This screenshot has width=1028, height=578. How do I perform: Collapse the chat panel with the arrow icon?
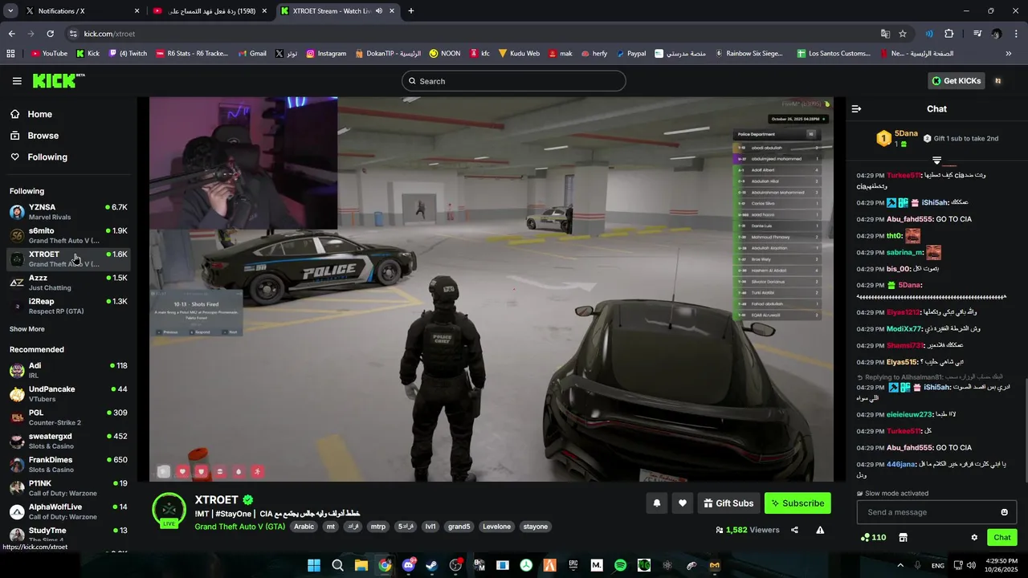[x=856, y=108]
